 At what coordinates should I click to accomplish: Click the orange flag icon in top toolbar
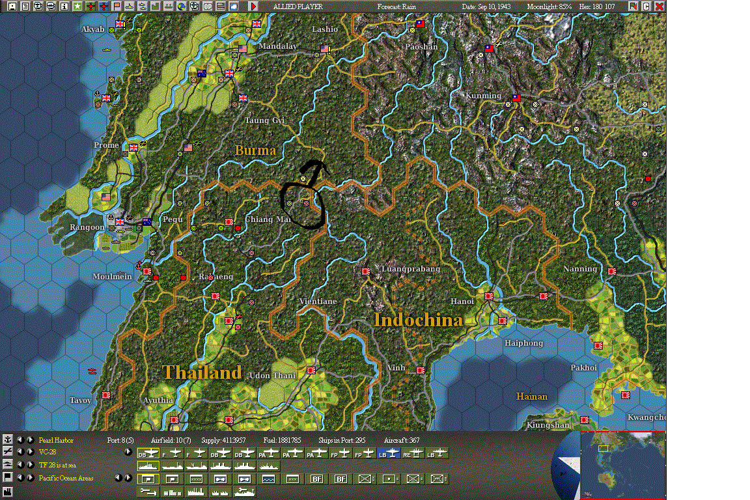click(117, 7)
